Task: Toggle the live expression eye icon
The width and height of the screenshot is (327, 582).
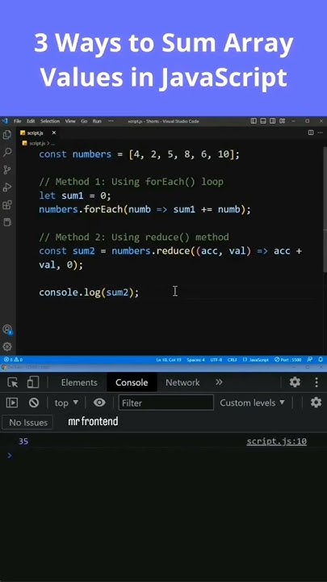Action: click(99, 403)
